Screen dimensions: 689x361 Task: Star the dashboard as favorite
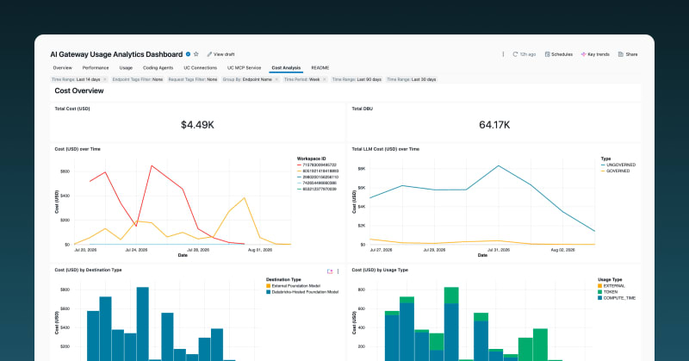pyautogui.click(x=196, y=54)
